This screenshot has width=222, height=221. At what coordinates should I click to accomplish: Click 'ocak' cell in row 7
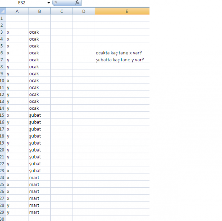(39, 59)
